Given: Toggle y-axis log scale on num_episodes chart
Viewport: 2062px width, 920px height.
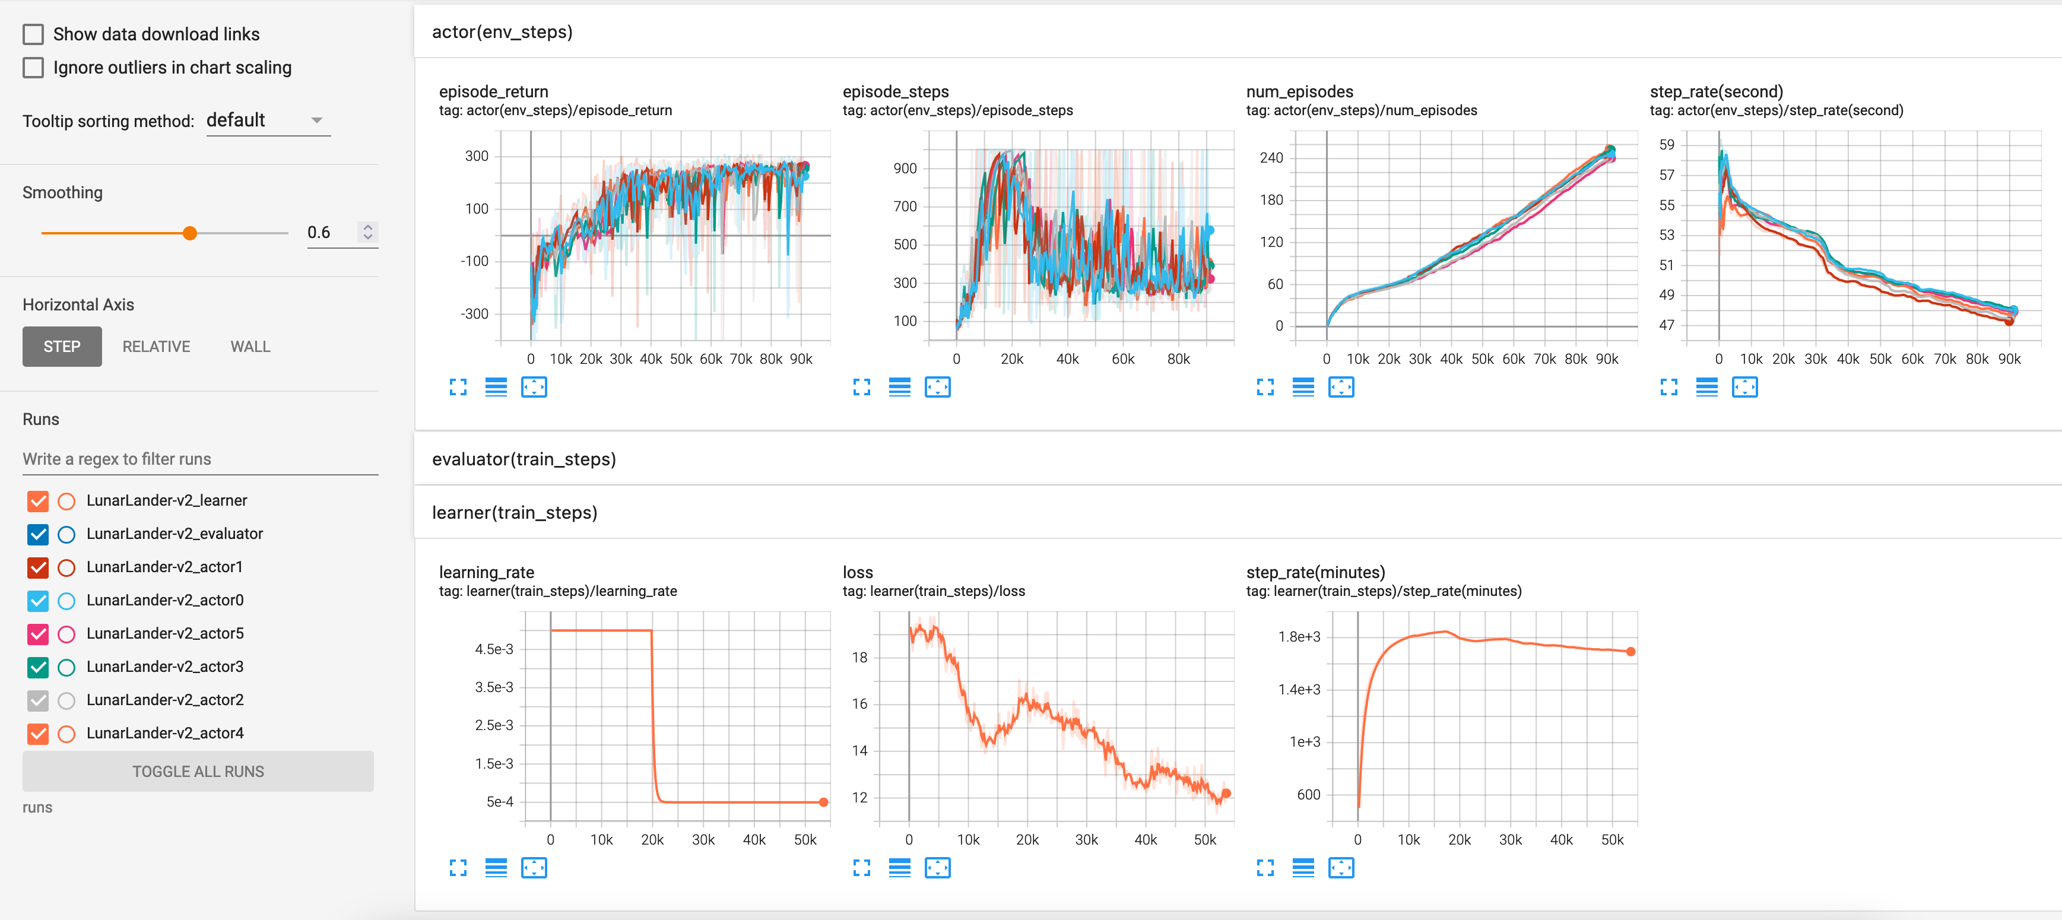Looking at the screenshot, I should pyautogui.click(x=1303, y=388).
